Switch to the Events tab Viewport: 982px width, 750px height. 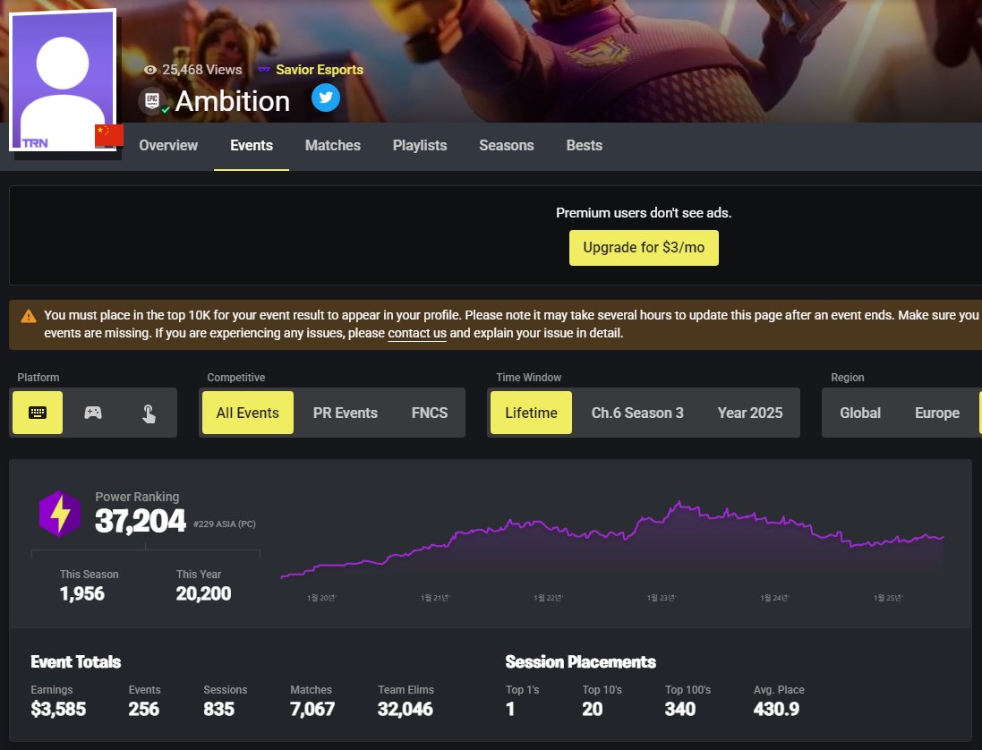(252, 145)
